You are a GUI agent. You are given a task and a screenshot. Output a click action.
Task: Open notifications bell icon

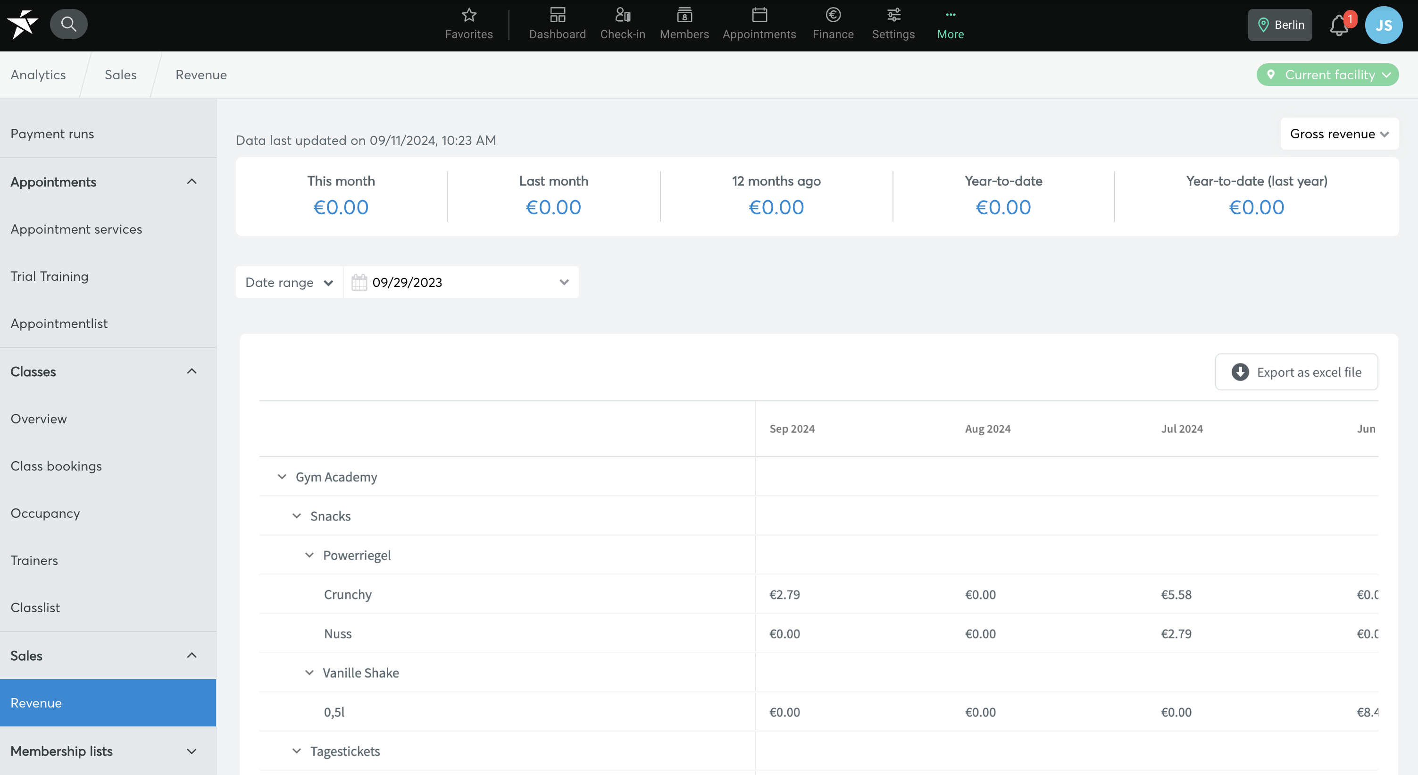1339,25
